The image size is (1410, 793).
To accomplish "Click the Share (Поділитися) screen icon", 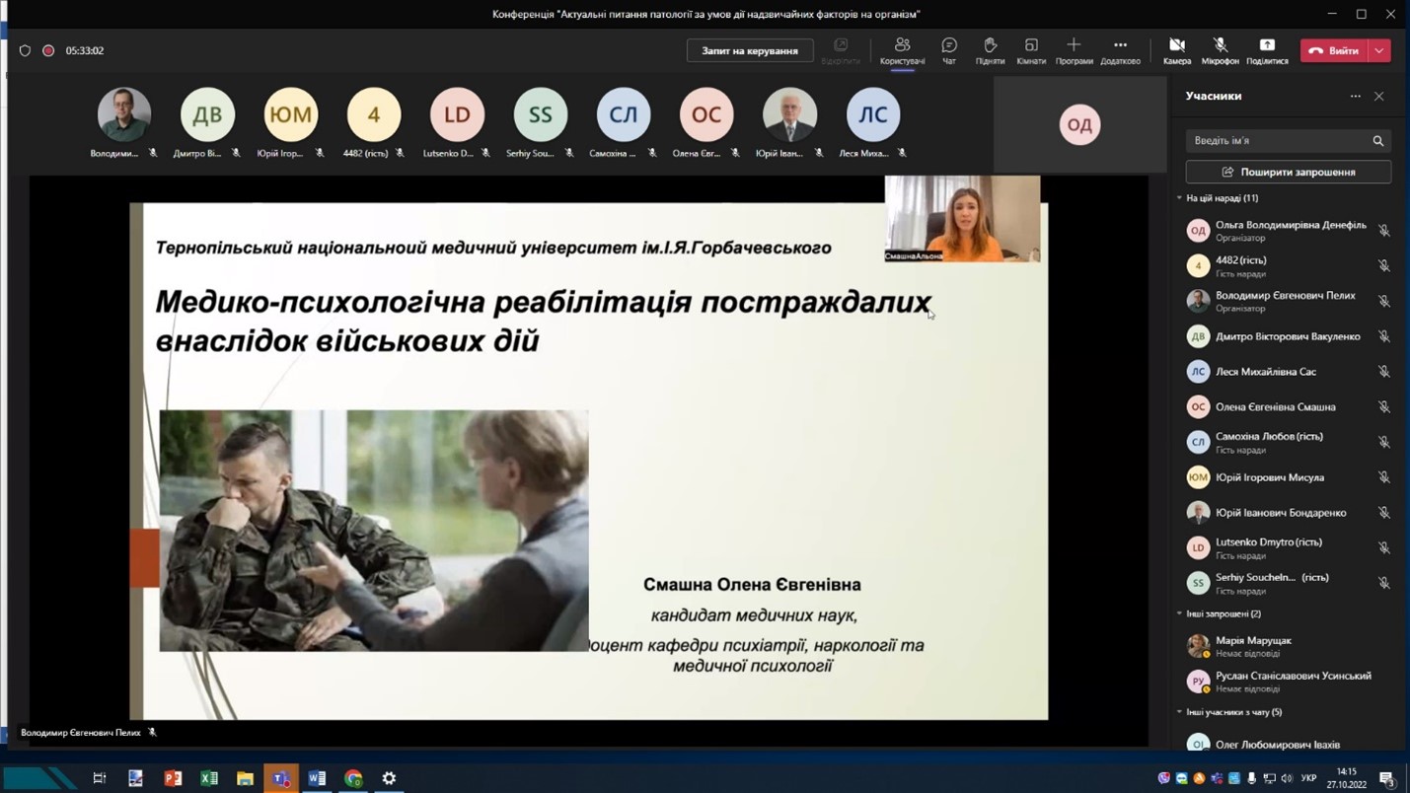I will [x=1267, y=46].
